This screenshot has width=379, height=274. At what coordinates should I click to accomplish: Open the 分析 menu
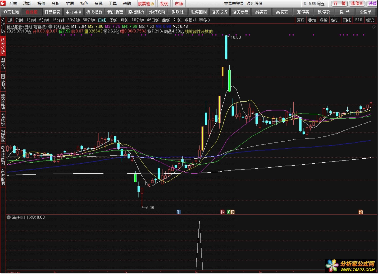(56, 4)
